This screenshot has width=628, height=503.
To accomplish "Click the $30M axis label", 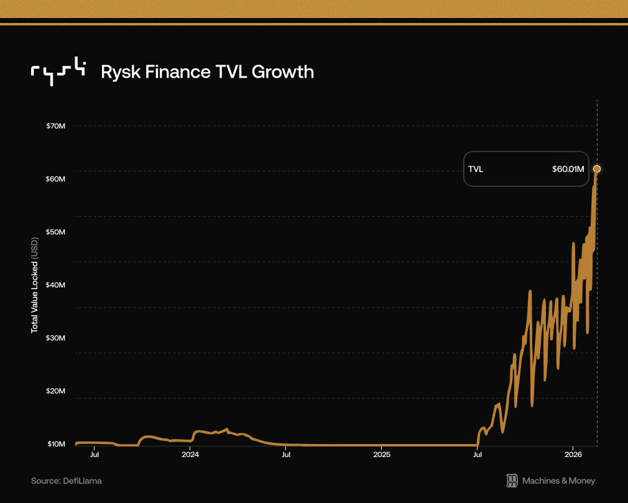I will tap(56, 338).
